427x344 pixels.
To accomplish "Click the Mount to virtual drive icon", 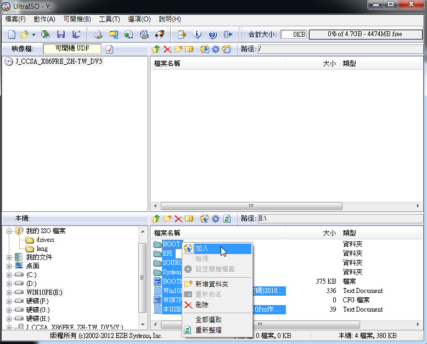I will tap(128, 35).
